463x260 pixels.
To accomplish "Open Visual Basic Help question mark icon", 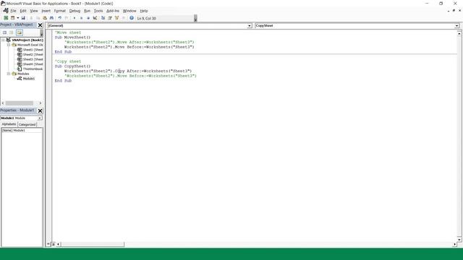I will click(132, 18).
